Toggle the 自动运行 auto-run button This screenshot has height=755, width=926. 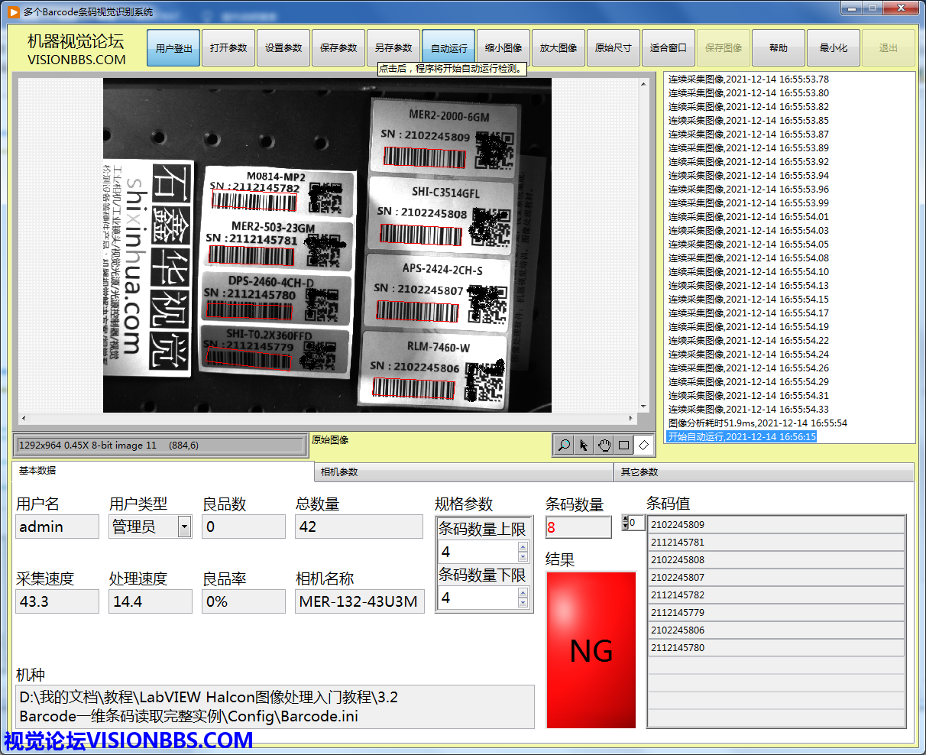click(x=448, y=48)
